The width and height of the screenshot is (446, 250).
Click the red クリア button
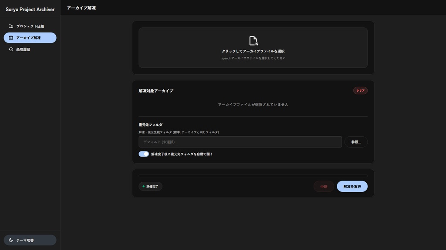click(x=360, y=91)
